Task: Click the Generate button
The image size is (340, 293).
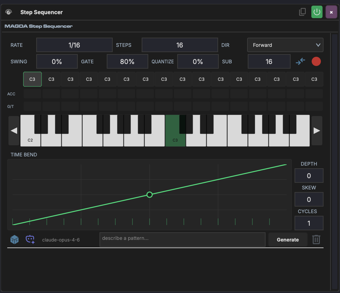Action: coord(288,240)
